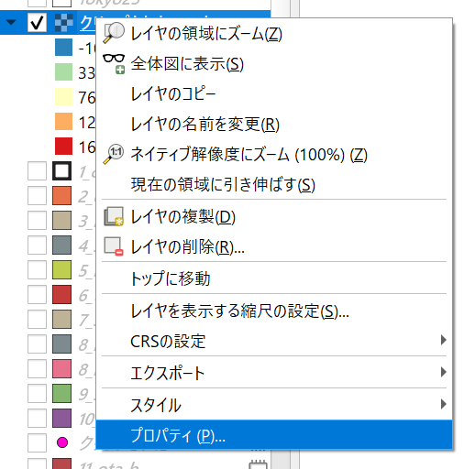This screenshot has width=475, height=469.
Task: Click the magnifier icon beside レイヤの領域にズーム
Action: click(114, 33)
